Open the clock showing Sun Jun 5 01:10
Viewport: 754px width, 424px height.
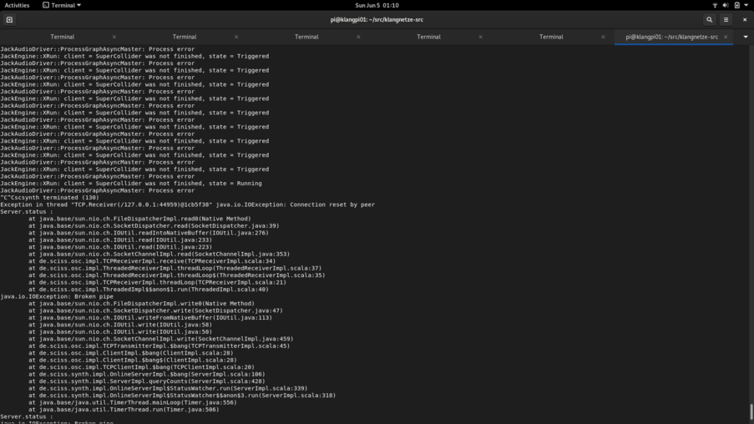[377, 5]
